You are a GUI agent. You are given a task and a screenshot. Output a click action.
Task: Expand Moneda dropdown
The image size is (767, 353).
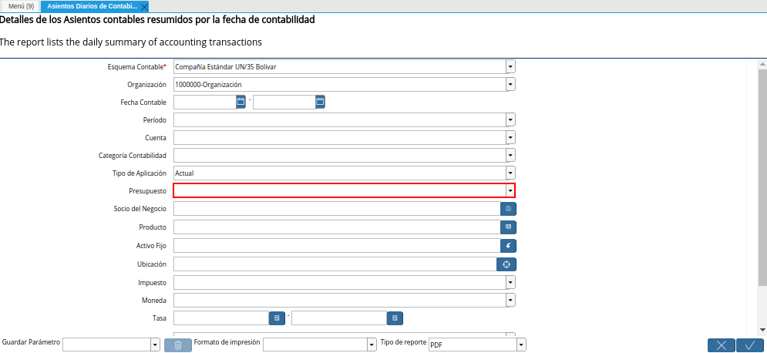tap(510, 300)
